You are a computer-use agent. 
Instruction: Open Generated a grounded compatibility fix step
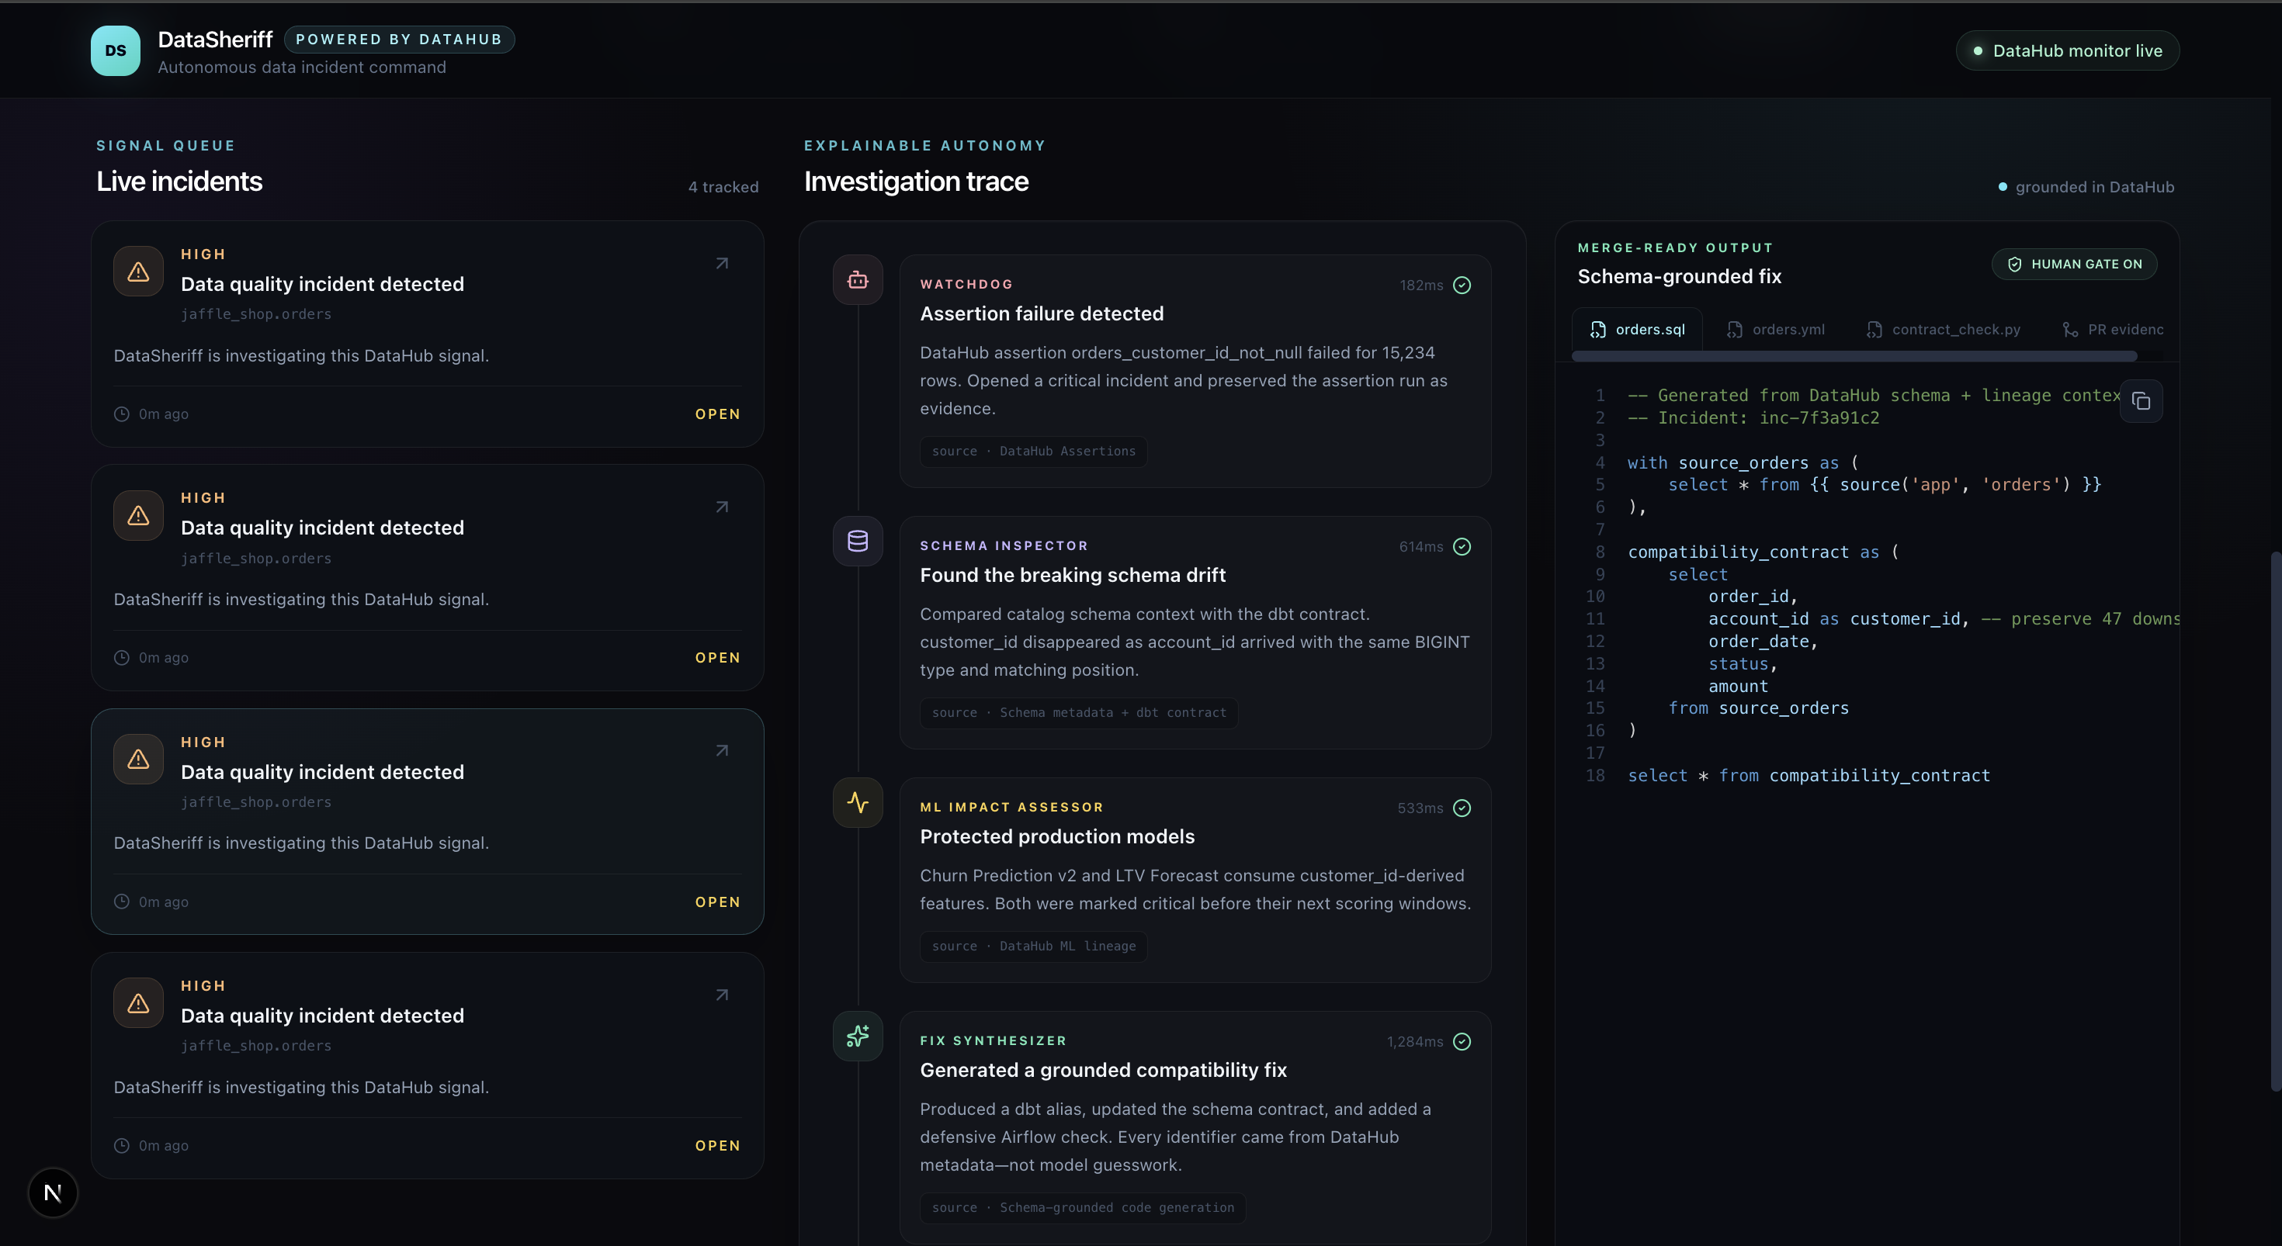click(1195, 1127)
